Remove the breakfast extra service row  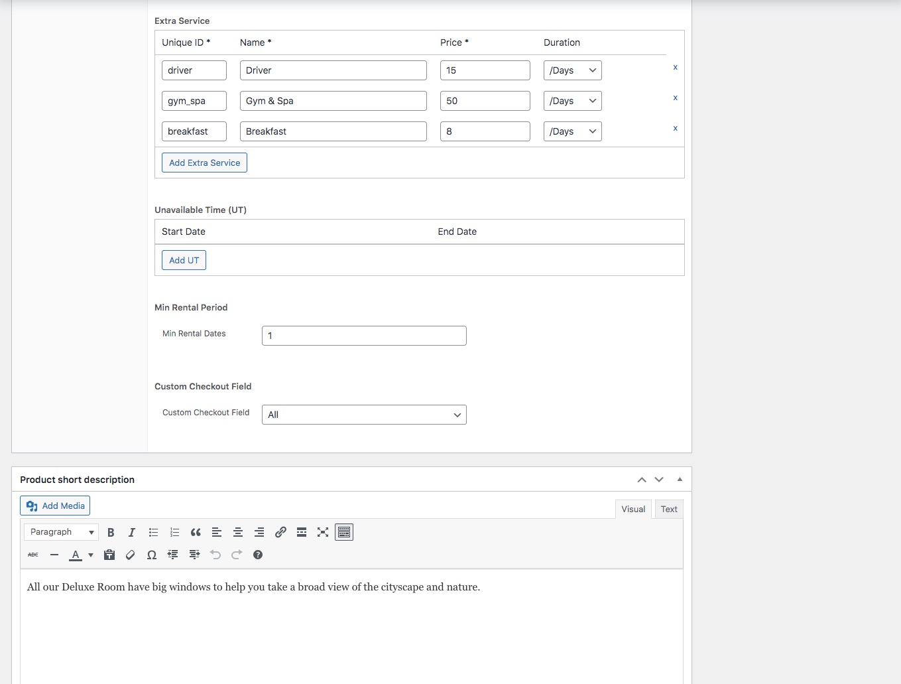676,128
